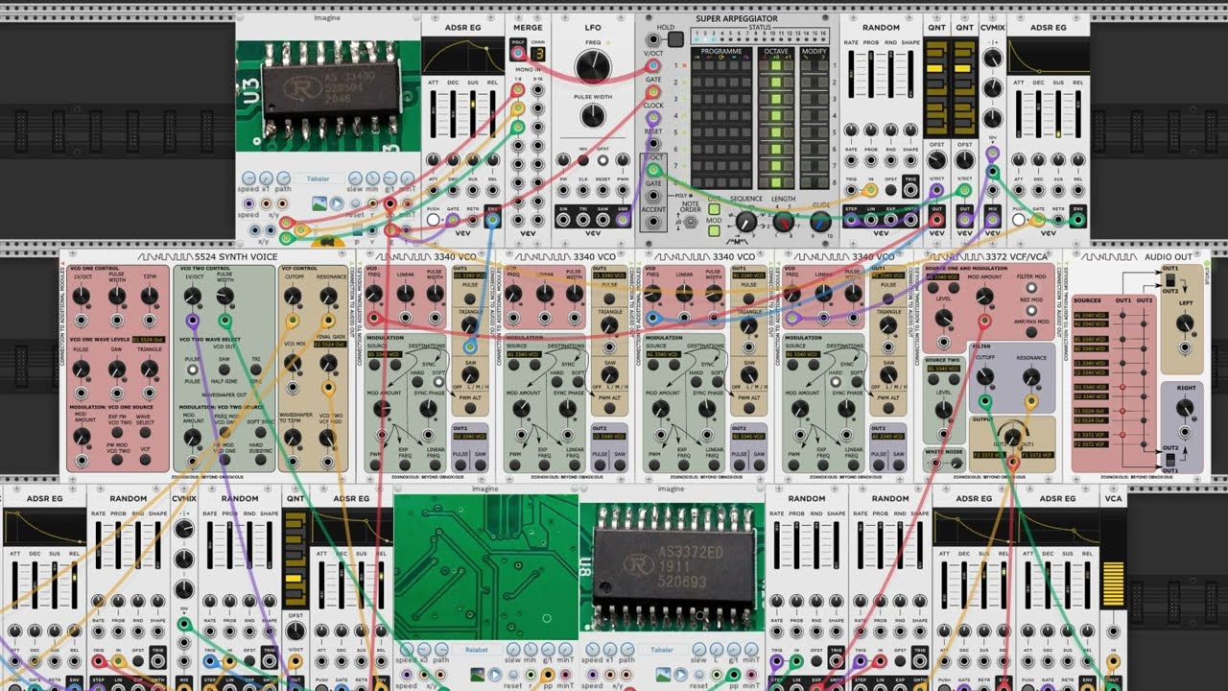Open the F1 3372 VCF output selector
The image size is (1228, 691).
[x=1039, y=454]
